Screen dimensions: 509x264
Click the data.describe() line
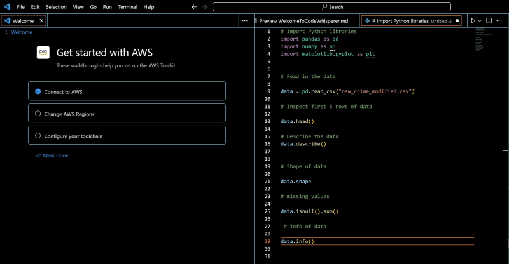[x=303, y=144]
